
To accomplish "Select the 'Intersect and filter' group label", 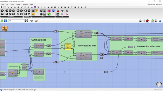I will pyautogui.click(x=87, y=45).
